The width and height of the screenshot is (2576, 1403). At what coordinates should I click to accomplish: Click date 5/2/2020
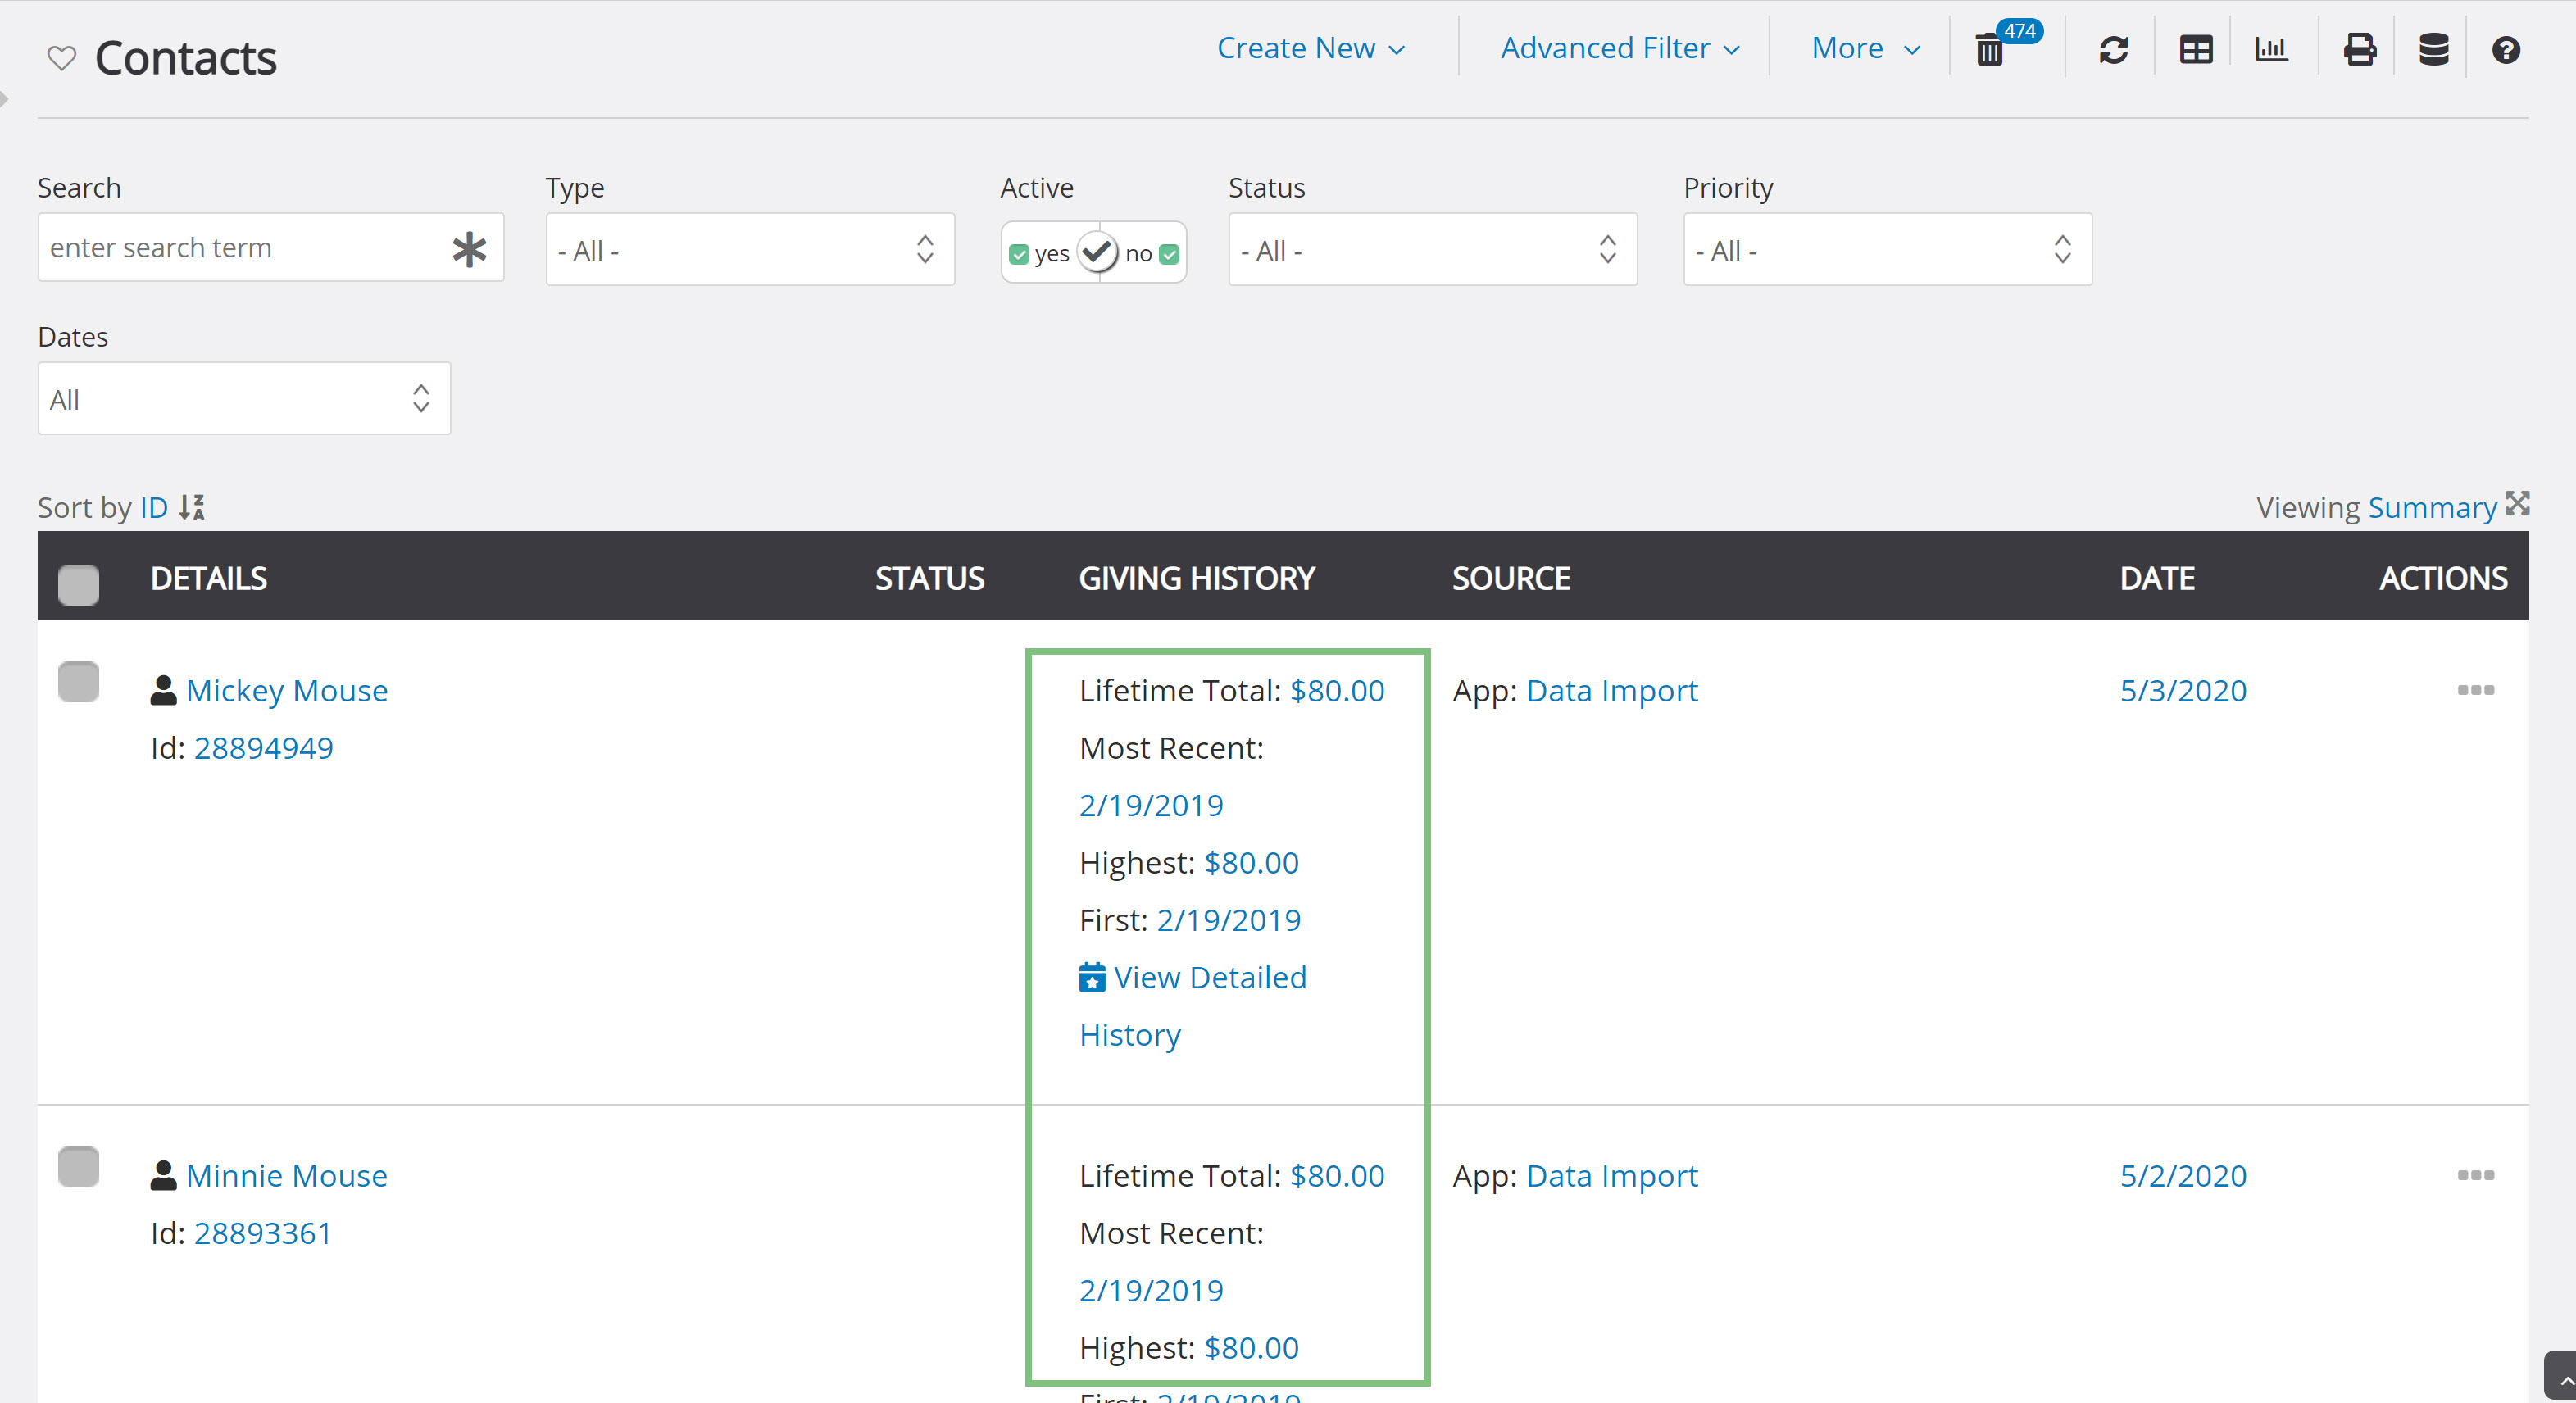[2183, 1176]
